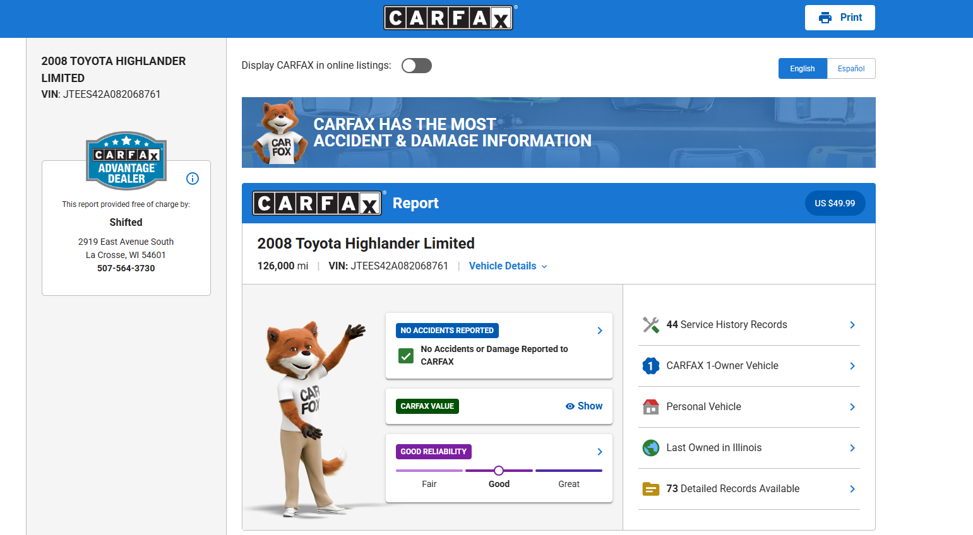The height and width of the screenshot is (535, 973).
Task: Click the Fair reliability label
Action: (429, 484)
